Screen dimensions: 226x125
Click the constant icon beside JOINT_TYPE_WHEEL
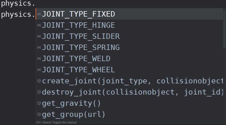(39, 70)
